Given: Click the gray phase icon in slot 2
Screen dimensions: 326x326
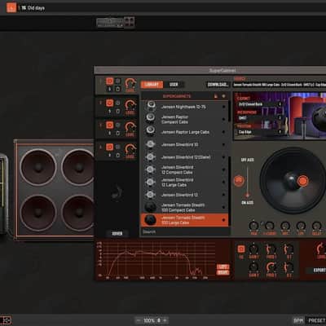Looking at the screenshot, I should [118, 104].
